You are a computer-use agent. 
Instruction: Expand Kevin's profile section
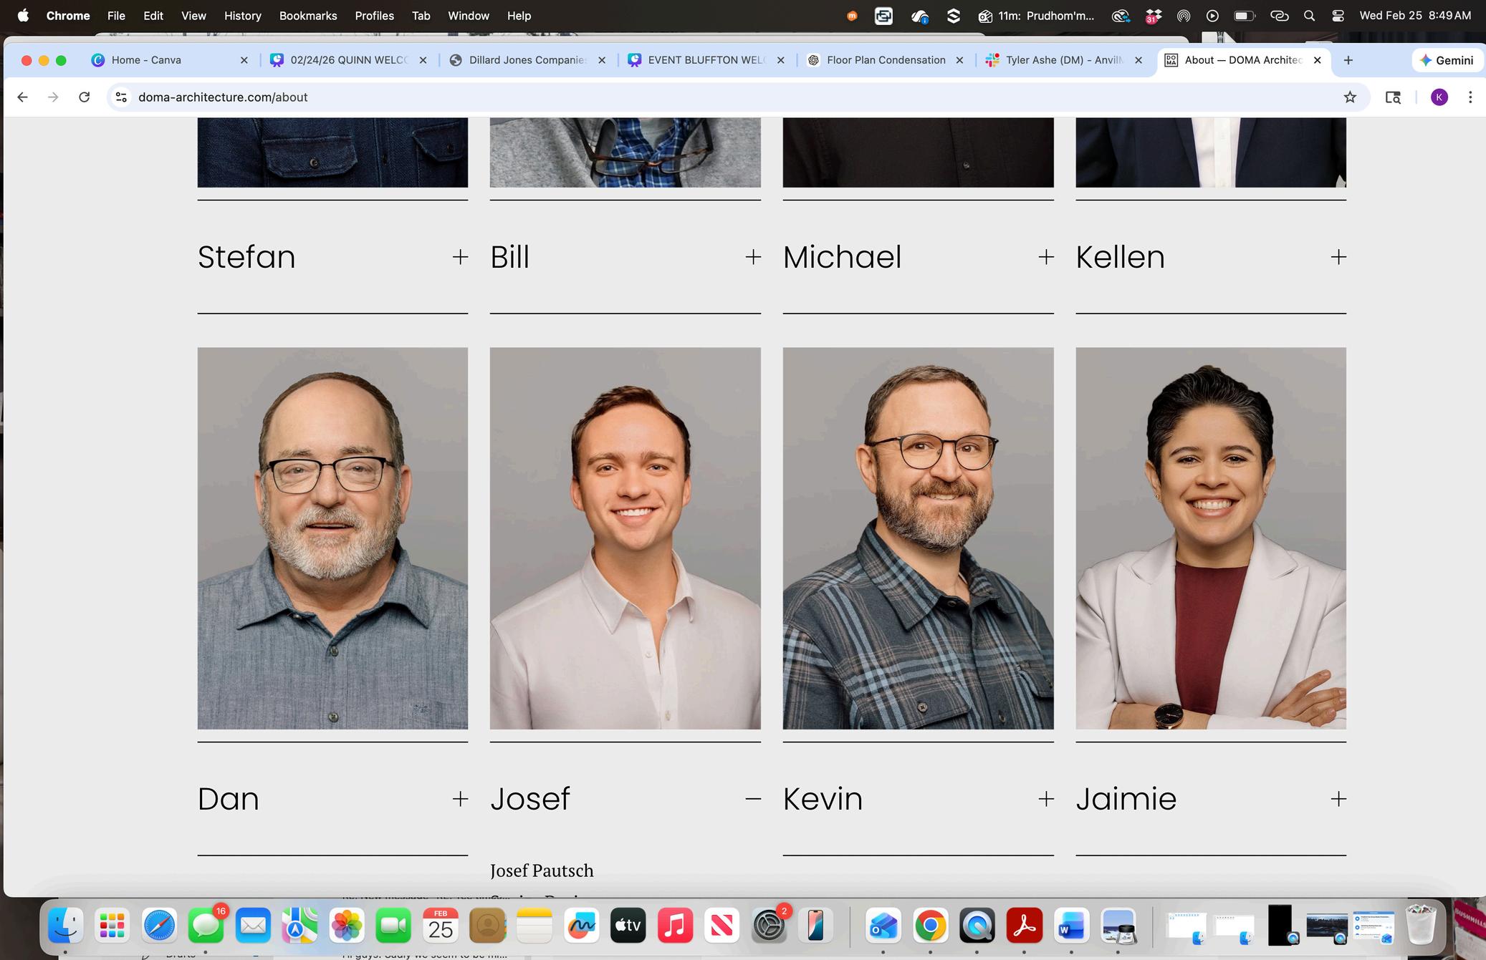(1045, 799)
